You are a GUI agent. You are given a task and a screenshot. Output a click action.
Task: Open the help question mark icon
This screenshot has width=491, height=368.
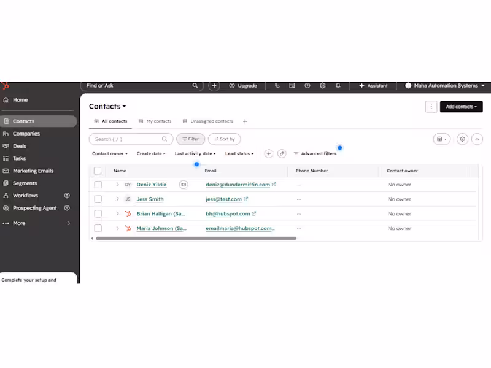click(x=307, y=85)
